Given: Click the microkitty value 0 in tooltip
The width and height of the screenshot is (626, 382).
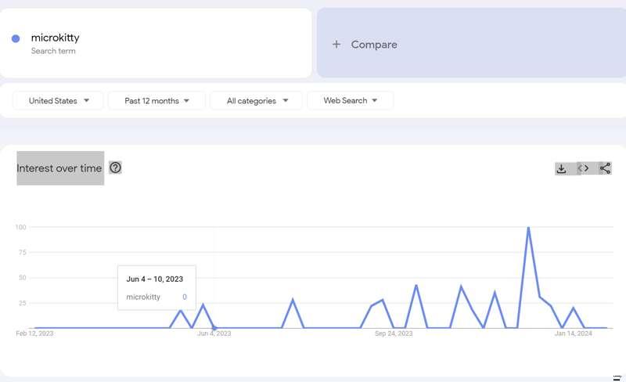Looking at the screenshot, I should (x=185, y=297).
